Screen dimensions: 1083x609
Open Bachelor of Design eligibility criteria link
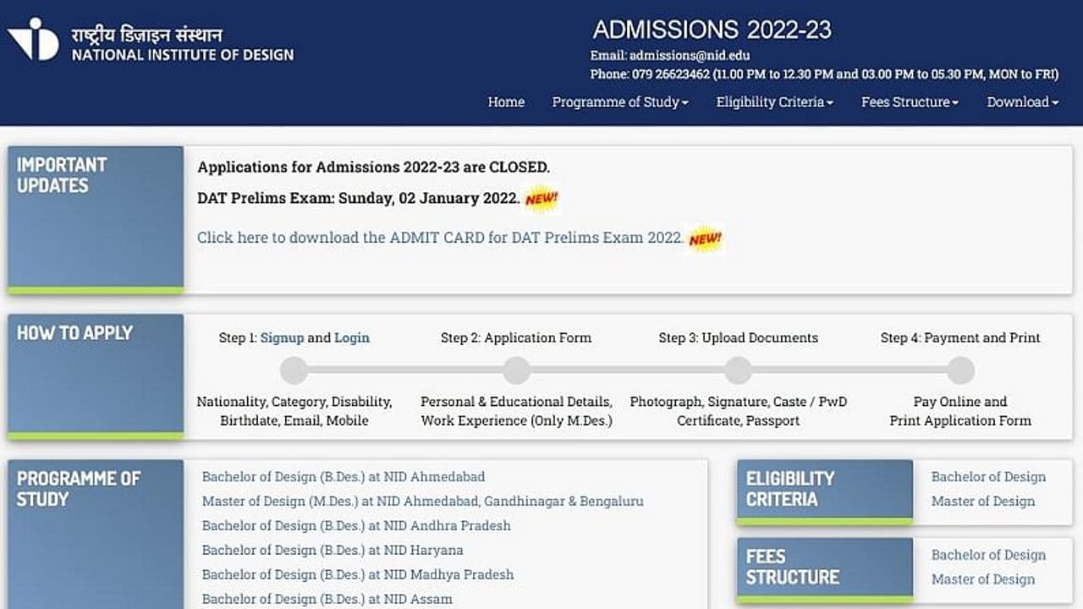tap(988, 477)
